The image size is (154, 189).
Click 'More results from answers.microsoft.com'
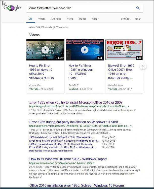pos(51,151)
